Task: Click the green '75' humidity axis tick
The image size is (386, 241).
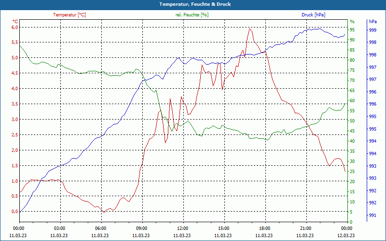Action: [x=352, y=70]
